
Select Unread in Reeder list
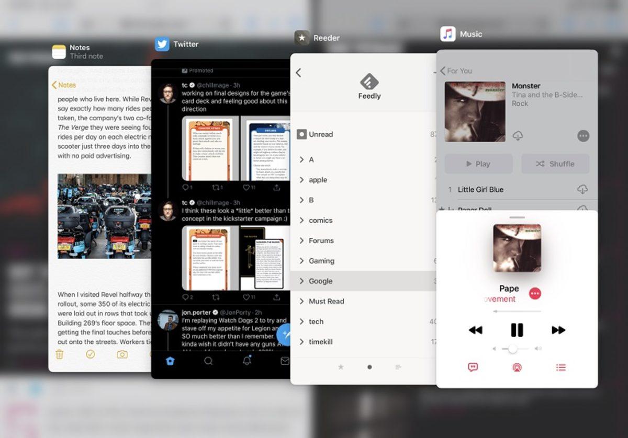[x=320, y=134]
